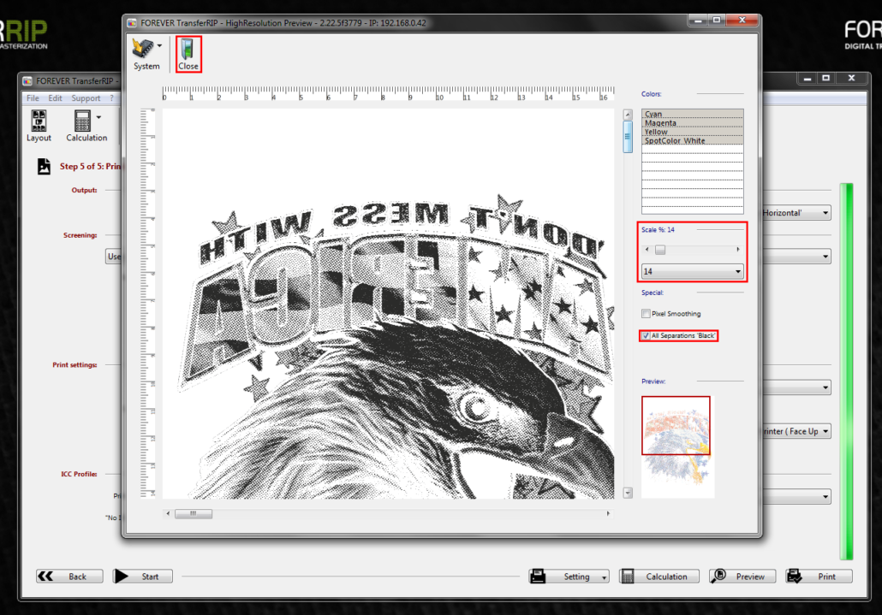Click the vertical scrollbar down arrow beside the preview
Screen dimensions: 882x615
click(x=628, y=493)
